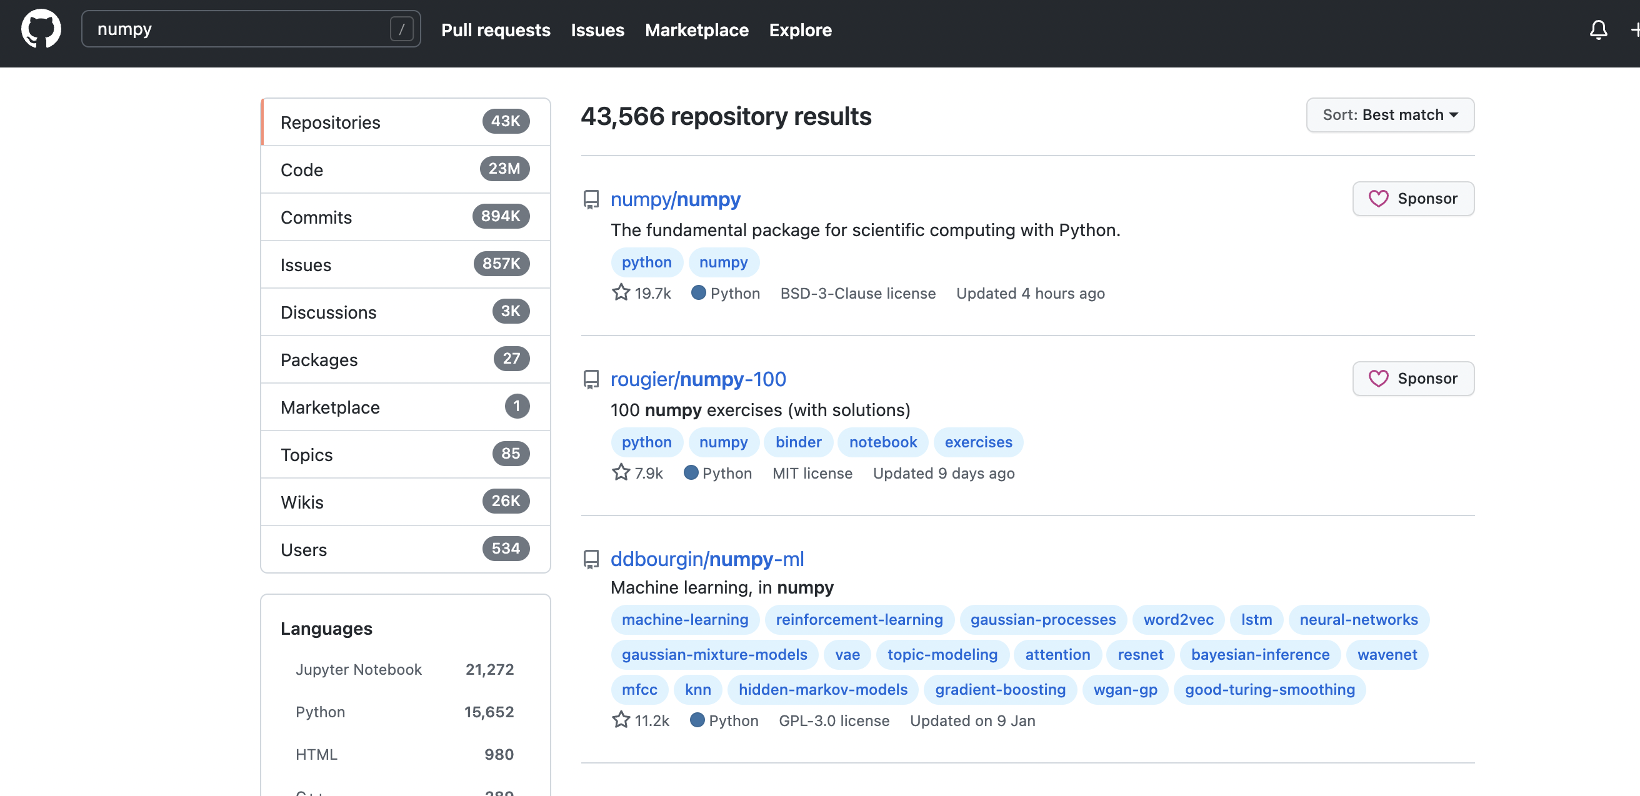
Task: Sponsor the numpy/numpy repository
Action: tap(1413, 199)
